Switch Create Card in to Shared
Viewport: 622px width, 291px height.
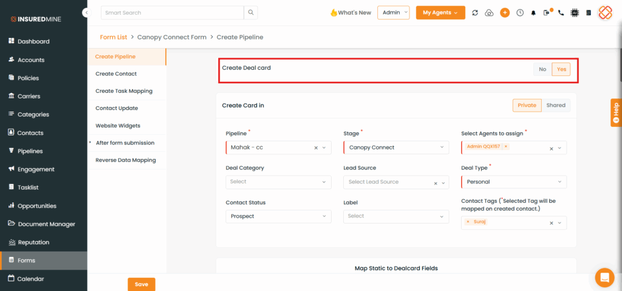point(555,105)
